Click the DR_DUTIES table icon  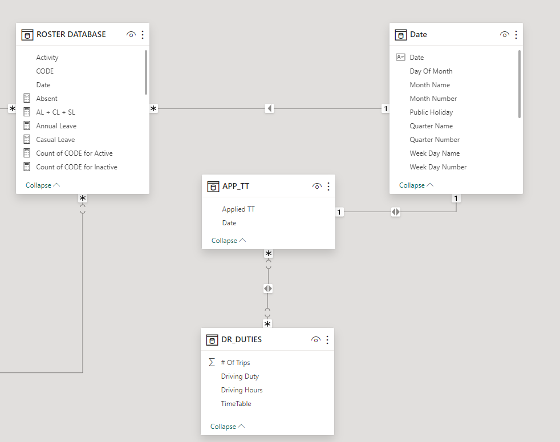(x=212, y=340)
